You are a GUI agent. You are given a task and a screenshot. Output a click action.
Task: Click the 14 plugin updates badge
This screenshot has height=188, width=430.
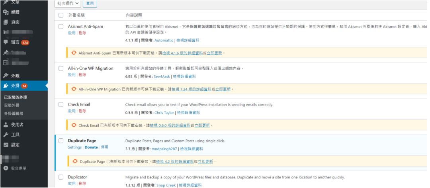point(24,86)
